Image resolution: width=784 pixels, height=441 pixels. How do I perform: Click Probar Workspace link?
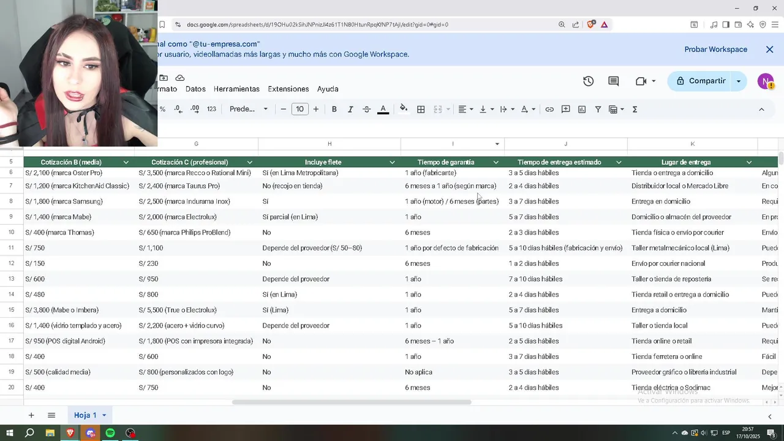tap(715, 49)
